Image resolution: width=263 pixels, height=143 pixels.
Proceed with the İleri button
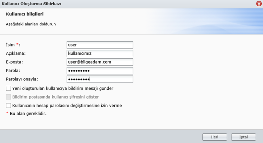coord(215,137)
